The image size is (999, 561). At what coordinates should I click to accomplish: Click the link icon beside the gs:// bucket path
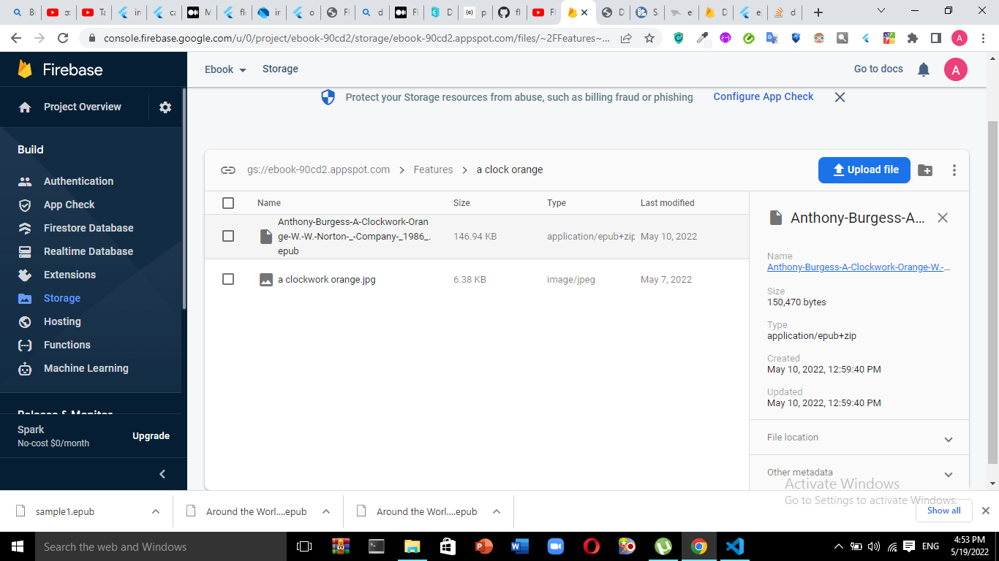click(x=228, y=170)
